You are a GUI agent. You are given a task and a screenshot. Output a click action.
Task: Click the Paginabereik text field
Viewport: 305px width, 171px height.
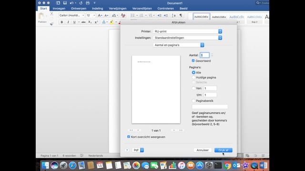[210, 106]
